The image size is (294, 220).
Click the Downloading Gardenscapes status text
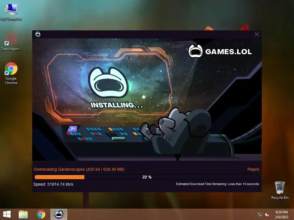79,169
